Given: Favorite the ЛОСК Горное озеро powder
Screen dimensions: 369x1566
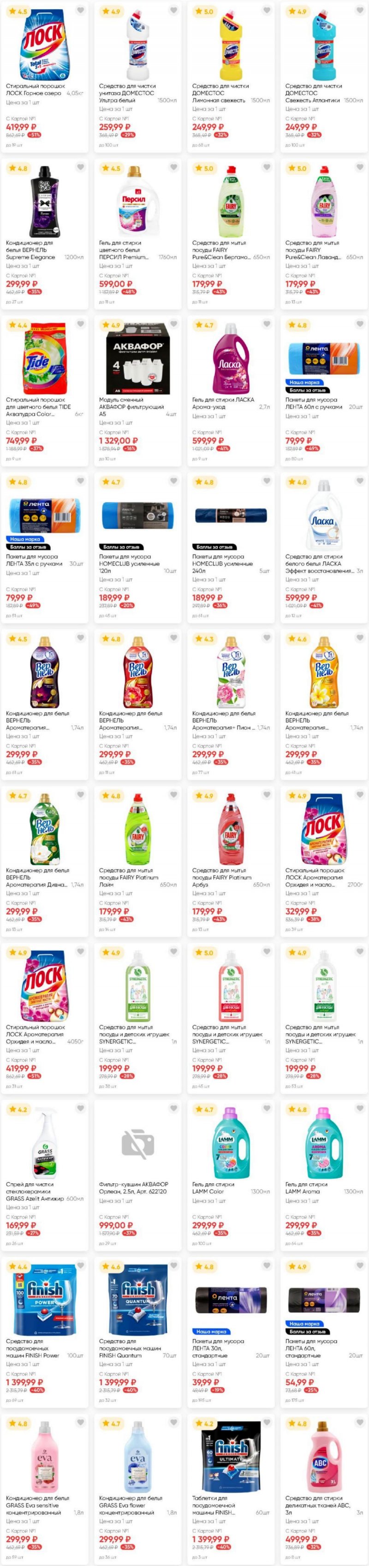Looking at the screenshot, I should [x=80, y=11].
